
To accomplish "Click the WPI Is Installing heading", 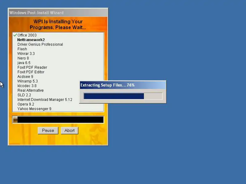I will tap(58, 25).
